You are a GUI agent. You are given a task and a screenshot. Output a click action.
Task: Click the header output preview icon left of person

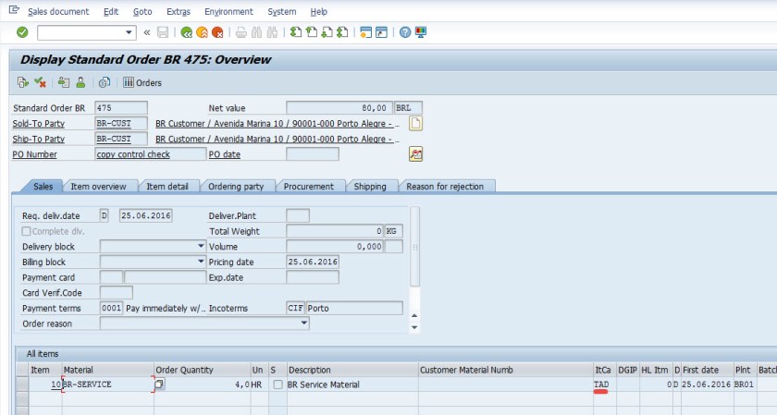(x=64, y=82)
